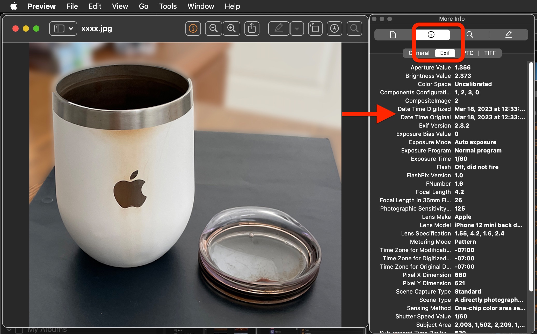This screenshot has width=537, height=334.
Task: Rotate the image with Rotate button
Action: 315,28
